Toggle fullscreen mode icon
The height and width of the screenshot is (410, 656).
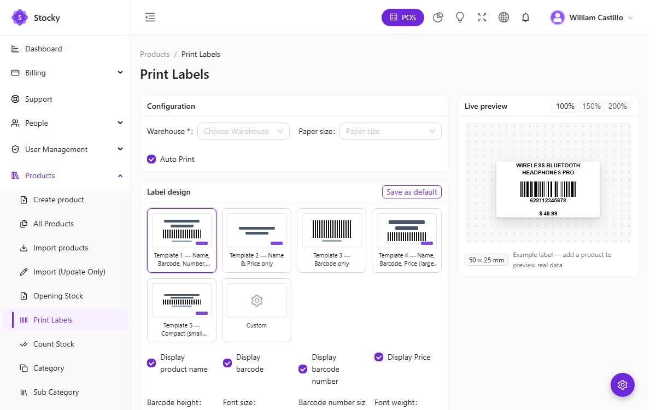482,17
